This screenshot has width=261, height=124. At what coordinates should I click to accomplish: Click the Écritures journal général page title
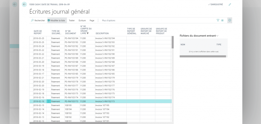(x=59, y=12)
